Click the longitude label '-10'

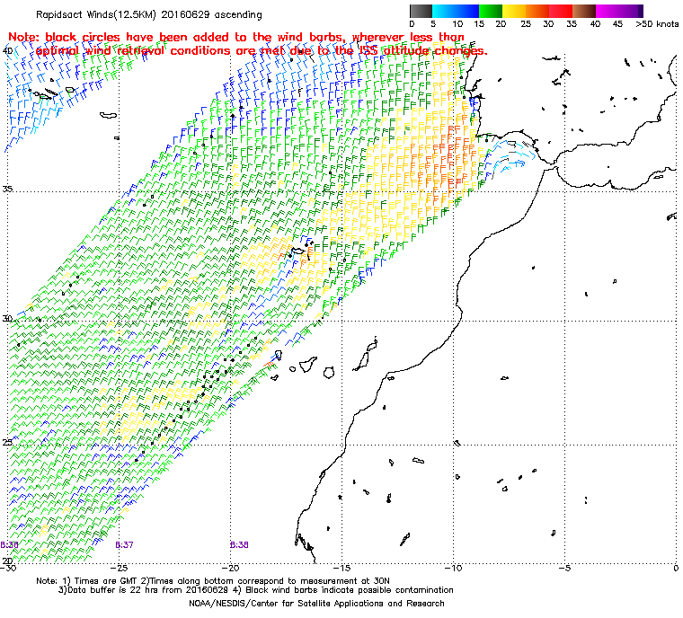point(454,568)
